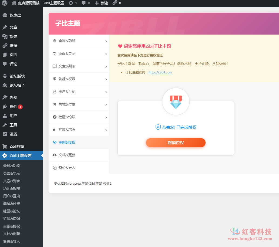
Task: Expand the 扩展&增强 panel chevron
Action: (x=106, y=130)
